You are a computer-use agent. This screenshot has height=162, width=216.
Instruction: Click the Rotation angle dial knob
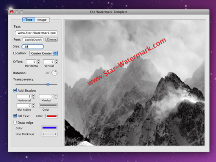pyautogui.click(x=55, y=73)
